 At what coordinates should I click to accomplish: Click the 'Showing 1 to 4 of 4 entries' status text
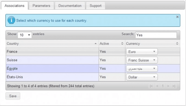(51, 86)
